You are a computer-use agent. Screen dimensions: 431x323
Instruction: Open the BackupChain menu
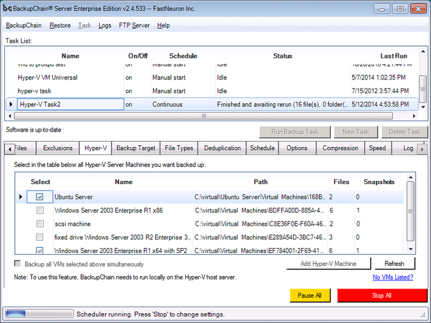pos(24,25)
